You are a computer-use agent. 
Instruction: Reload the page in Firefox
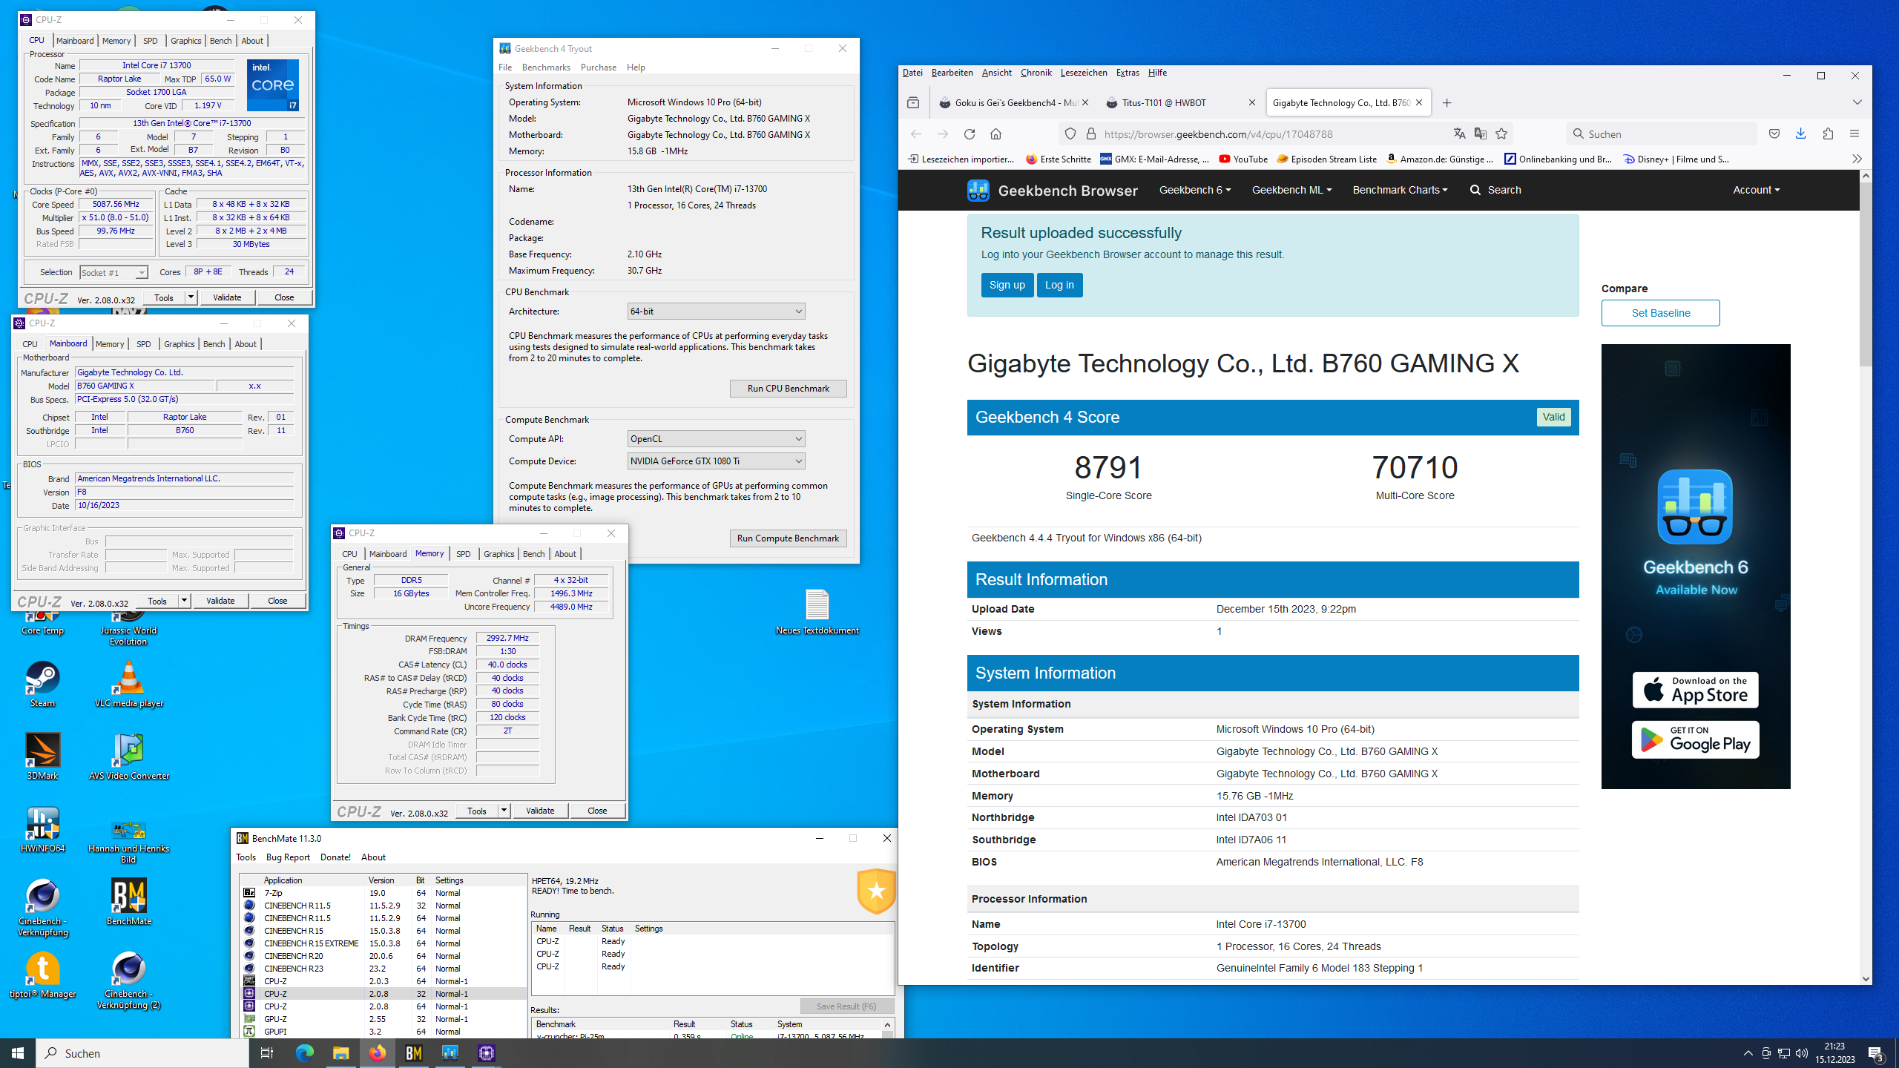click(969, 134)
